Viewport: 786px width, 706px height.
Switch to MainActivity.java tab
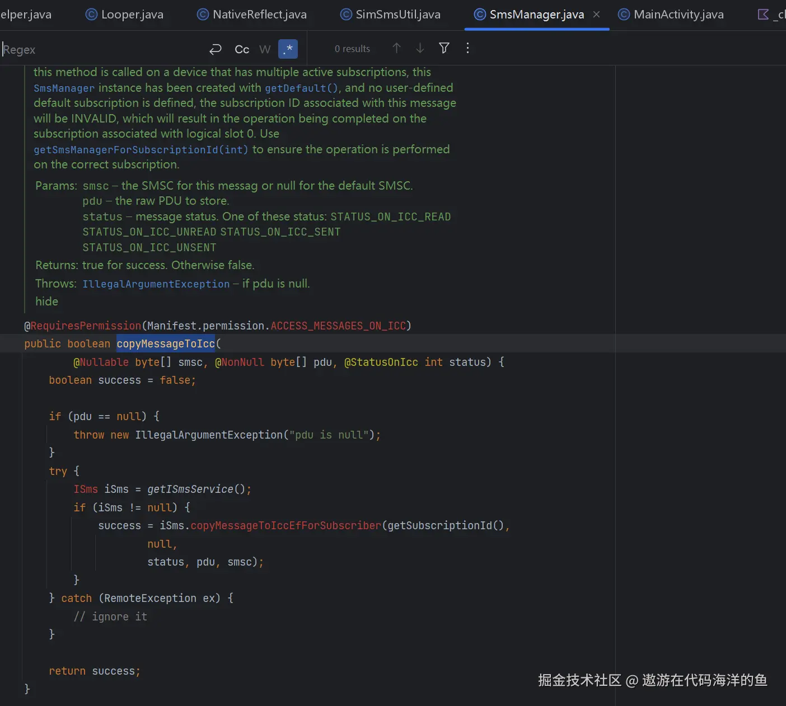click(x=678, y=15)
